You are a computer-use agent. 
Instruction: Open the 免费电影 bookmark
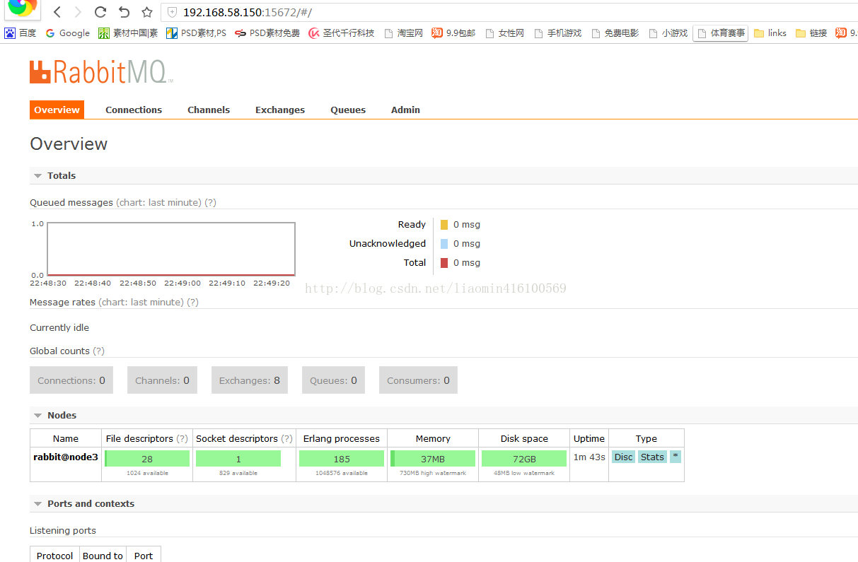[x=615, y=33]
